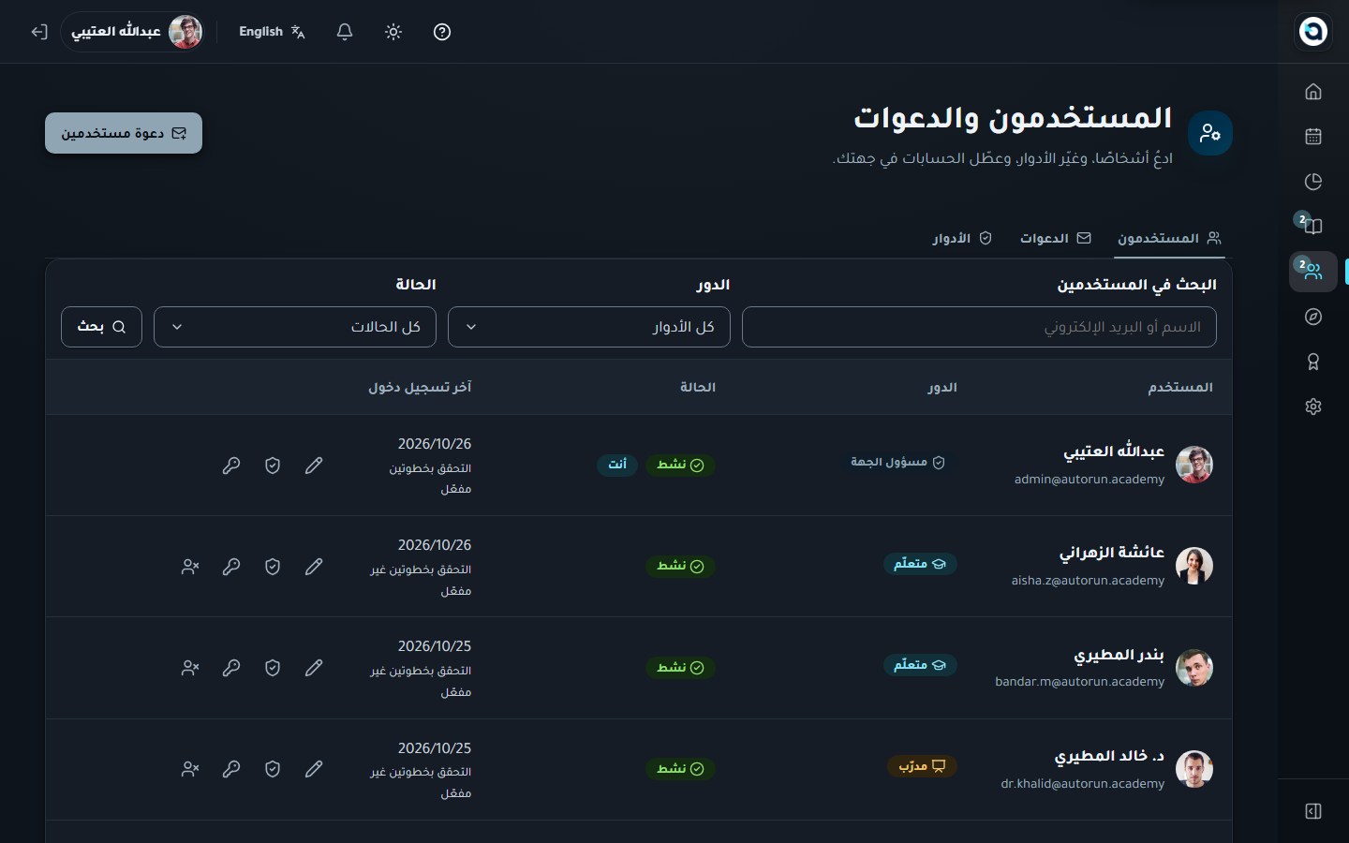Edit user عائشة الزهراني pencil icon

[x=314, y=567]
